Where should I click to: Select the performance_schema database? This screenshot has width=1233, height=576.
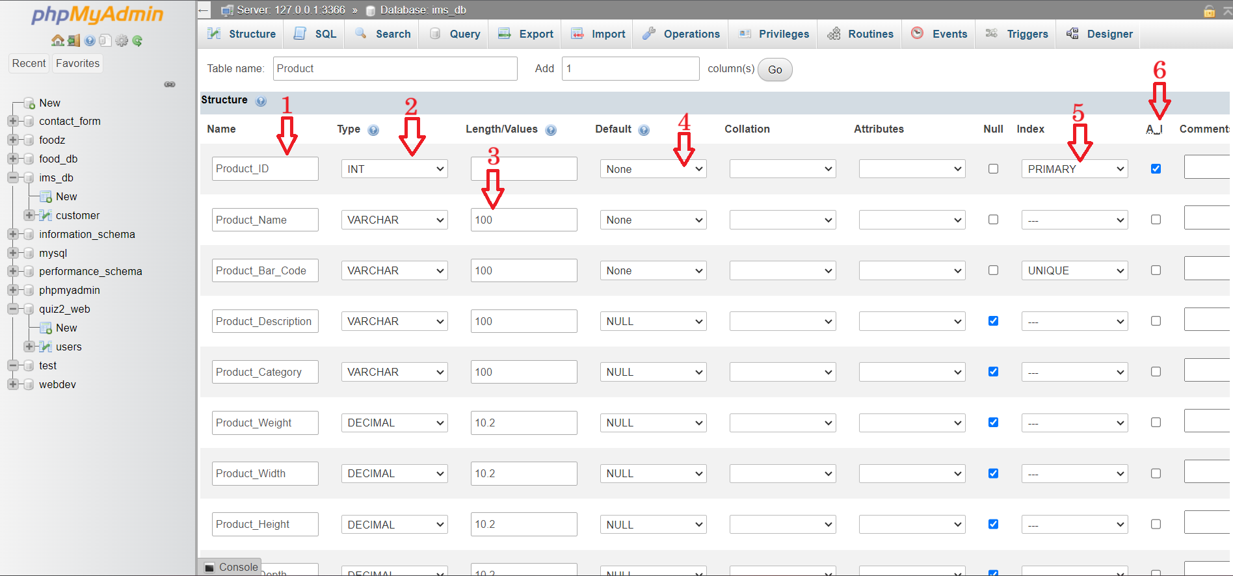click(90, 271)
